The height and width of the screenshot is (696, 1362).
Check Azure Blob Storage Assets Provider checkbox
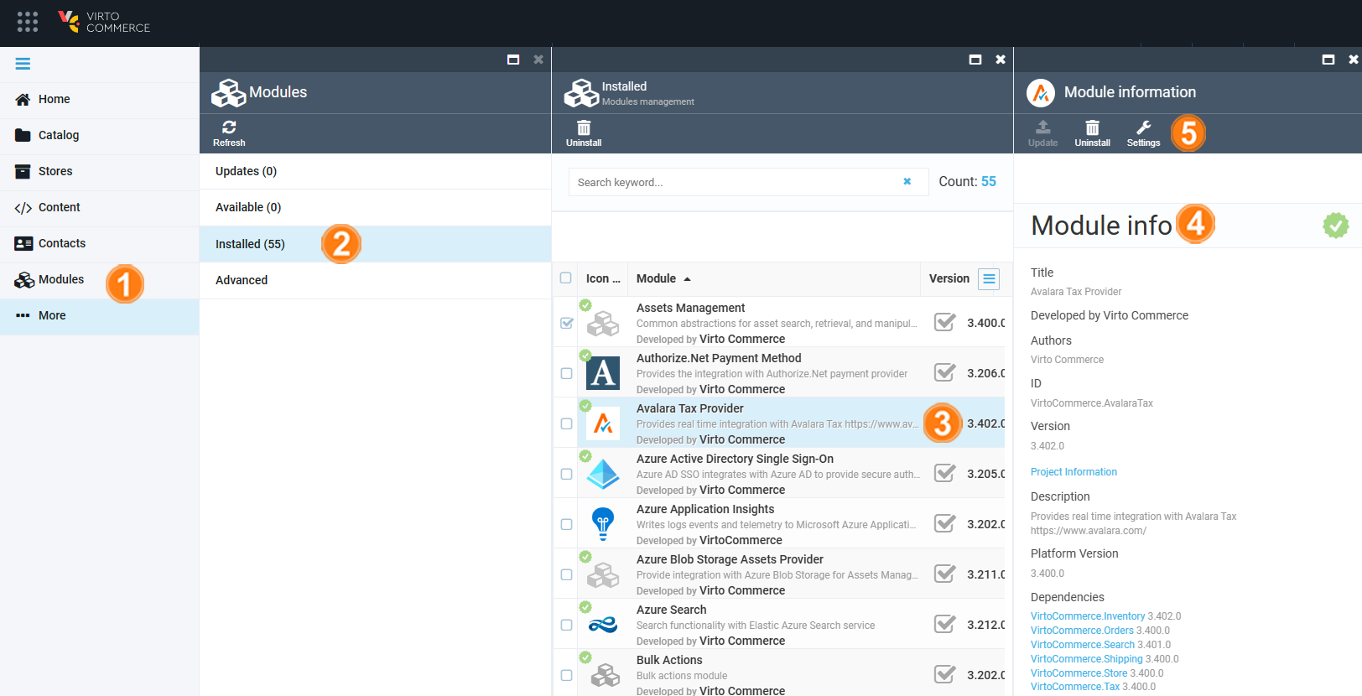[566, 574]
